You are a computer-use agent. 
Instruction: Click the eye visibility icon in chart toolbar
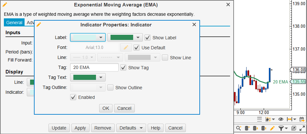281,120
